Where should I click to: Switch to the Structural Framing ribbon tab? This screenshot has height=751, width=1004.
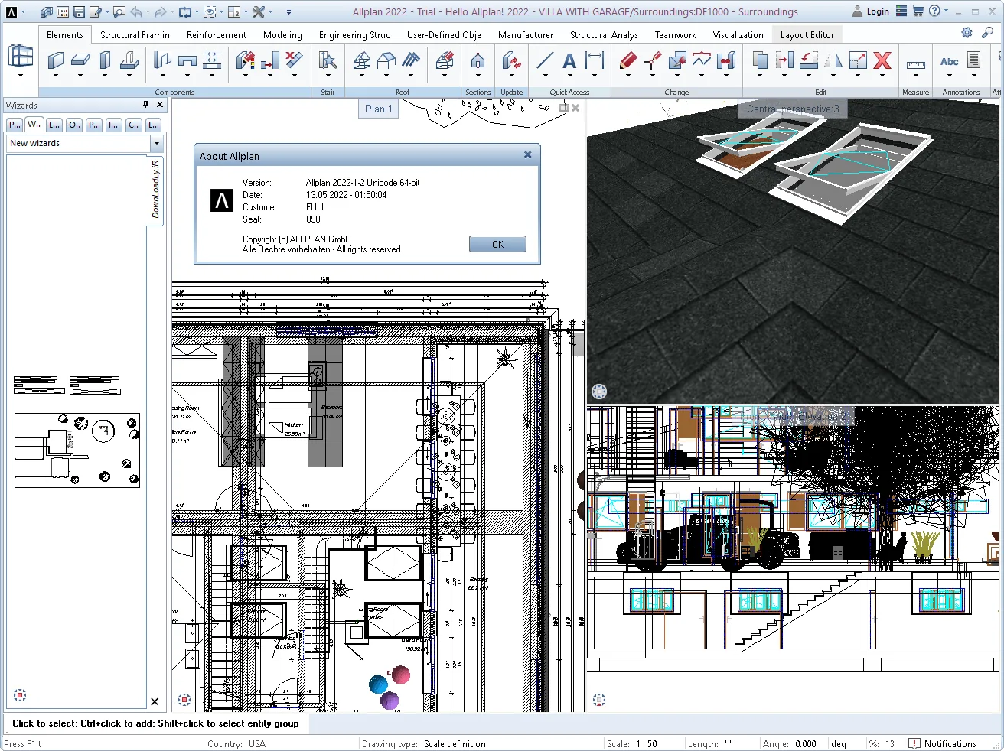(135, 35)
